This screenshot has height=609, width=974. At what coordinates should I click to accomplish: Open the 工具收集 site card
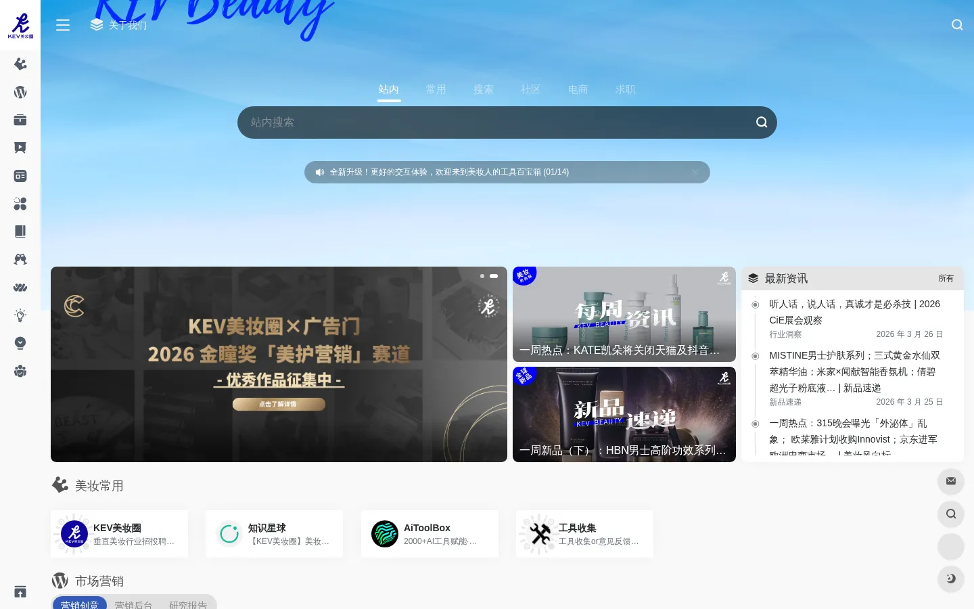point(584,534)
